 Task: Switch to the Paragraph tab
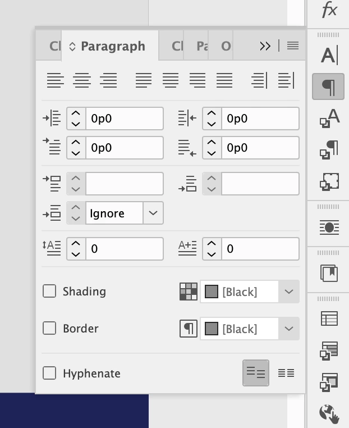click(112, 47)
